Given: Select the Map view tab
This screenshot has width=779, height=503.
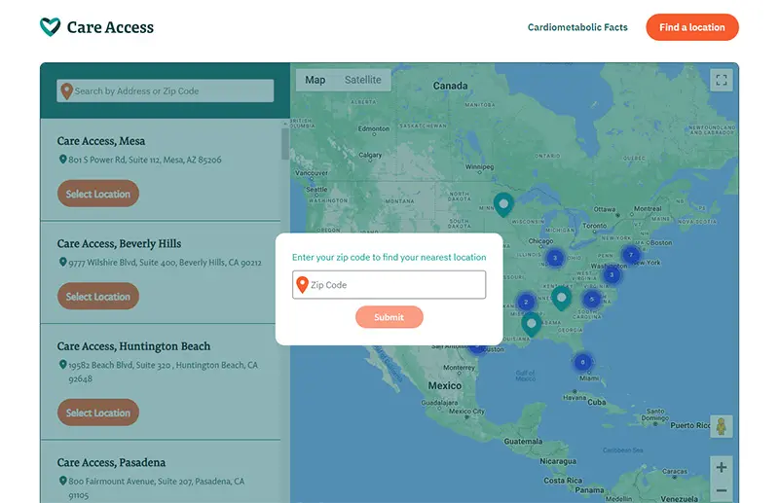Looking at the screenshot, I should (315, 80).
